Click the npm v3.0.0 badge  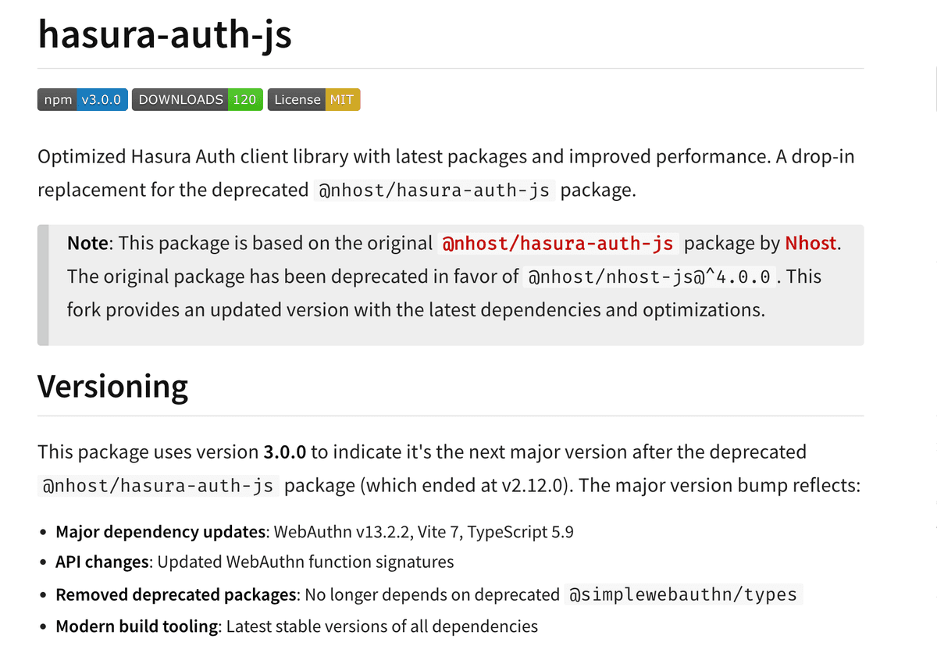[82, 99]
